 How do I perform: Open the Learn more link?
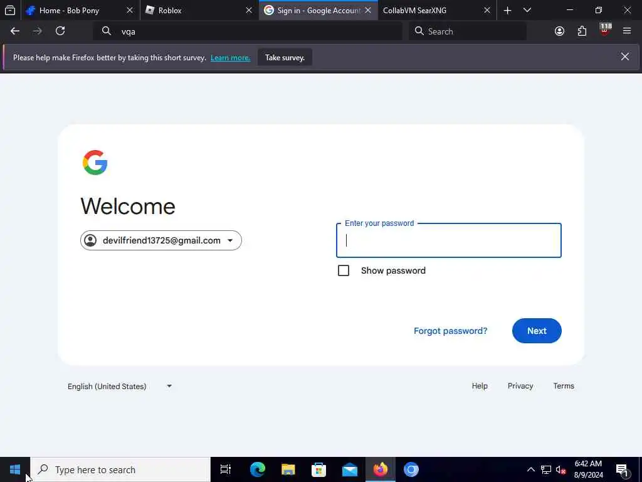[230, 58]
